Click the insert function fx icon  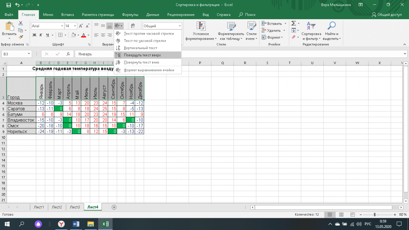coord(68,54)
